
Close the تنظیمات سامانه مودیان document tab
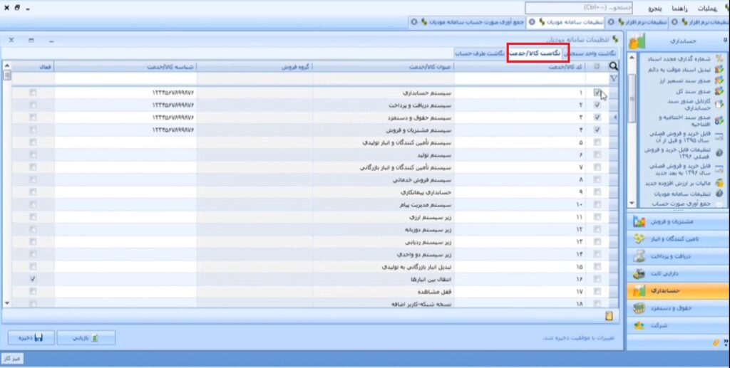click(x=532, y=22)
